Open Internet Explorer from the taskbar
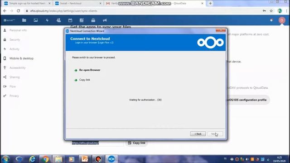This screenshot has height=163, width=290. 32,159
